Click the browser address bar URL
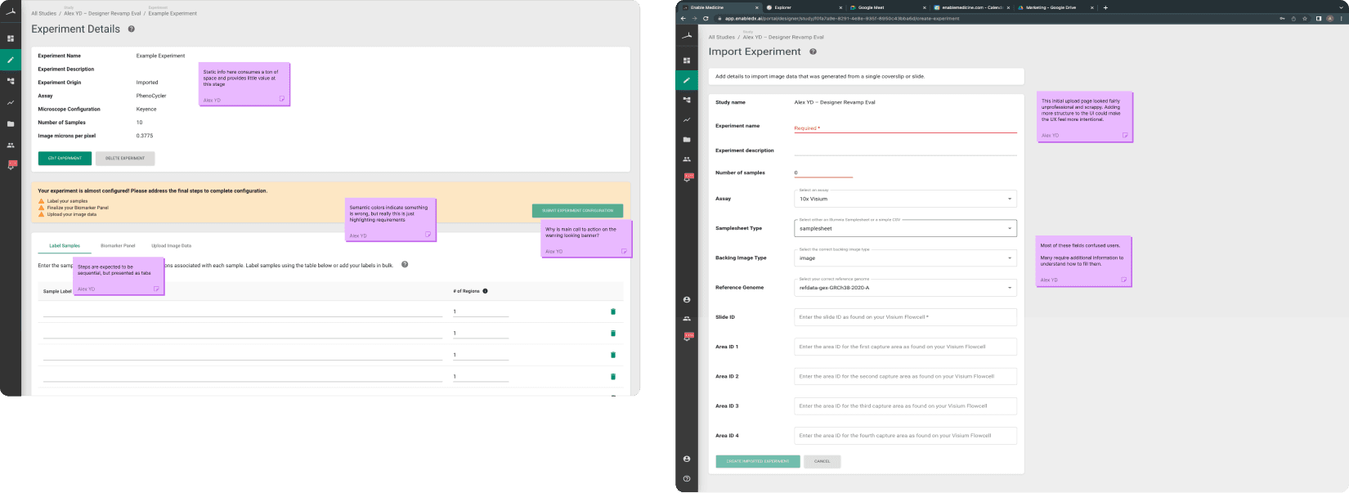 [x=842, y=18]
